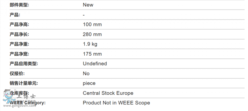This screenshot has height=111, width=248.
Task: Click the Product Not in WEEE Scope text
Action: coord(116,103)
